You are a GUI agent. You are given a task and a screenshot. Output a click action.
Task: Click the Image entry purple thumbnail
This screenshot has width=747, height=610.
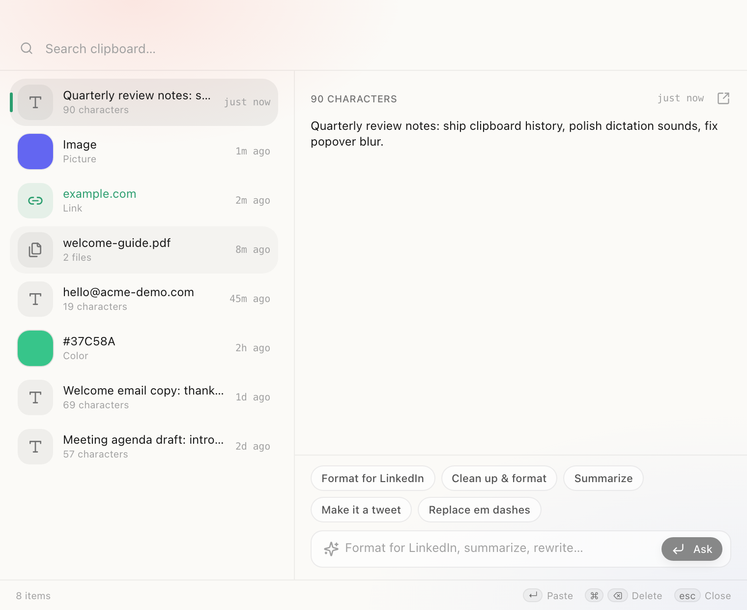(35, 152)
